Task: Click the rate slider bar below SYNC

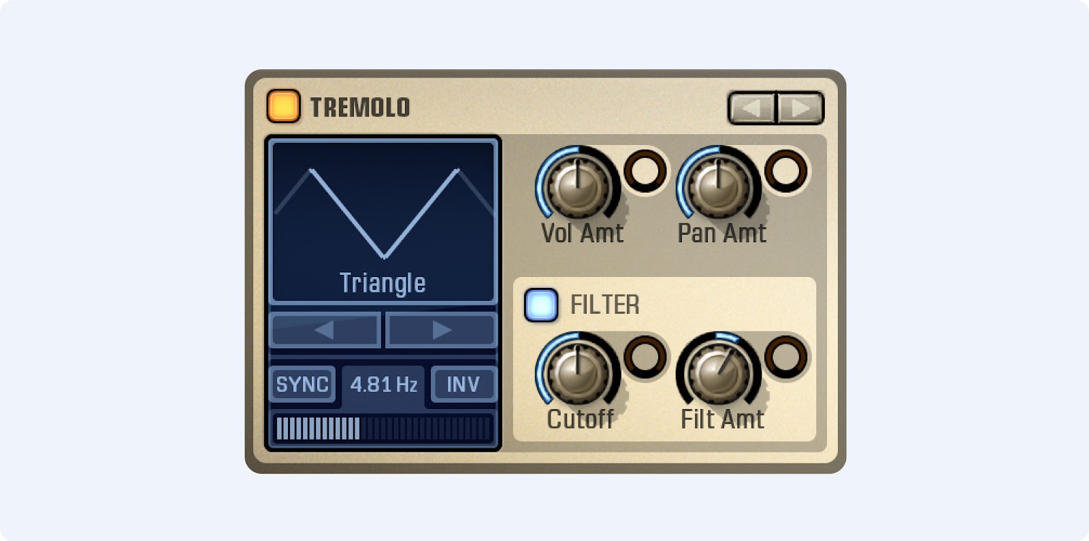Action: pos(383,429)
